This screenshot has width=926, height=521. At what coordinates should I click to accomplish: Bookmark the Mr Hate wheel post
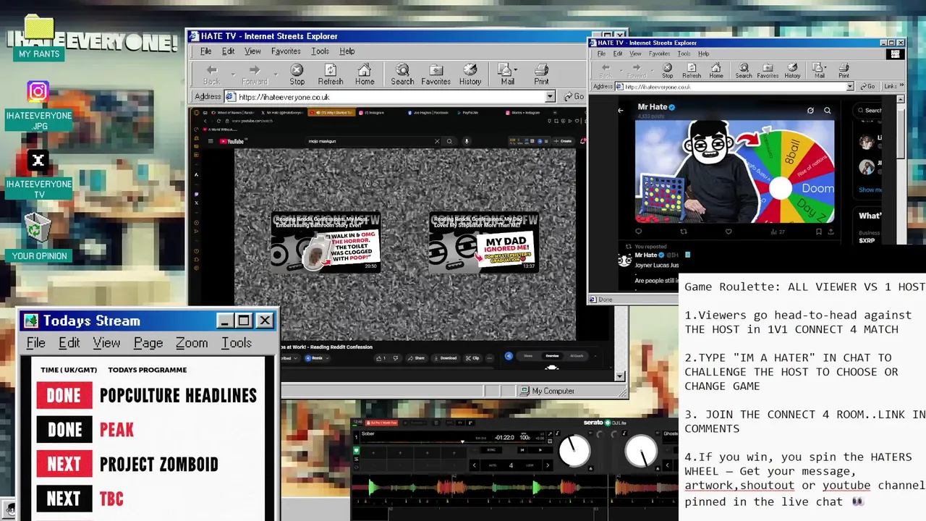click(x=818, y=232)
